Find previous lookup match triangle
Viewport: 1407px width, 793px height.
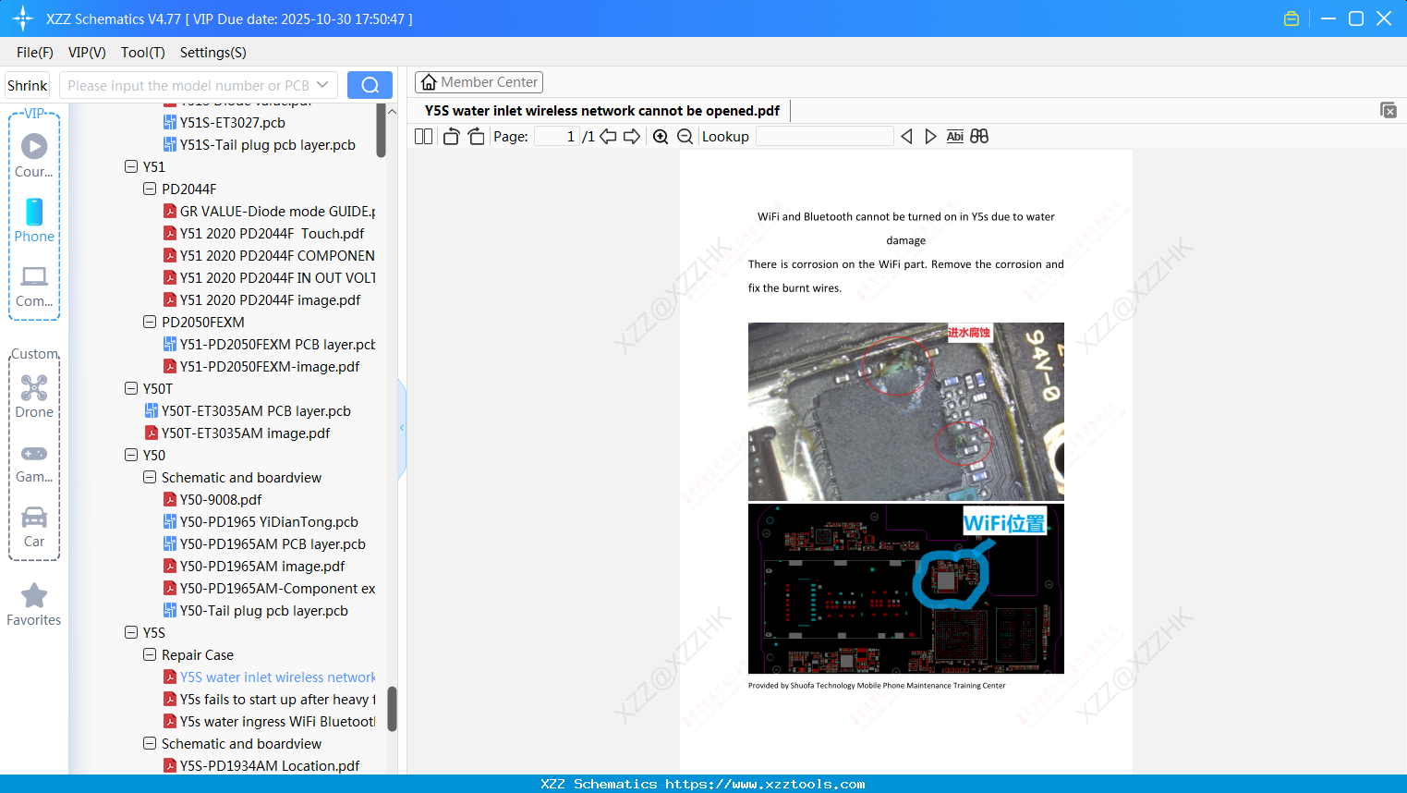pyautogui.click(x=906, y=137)
